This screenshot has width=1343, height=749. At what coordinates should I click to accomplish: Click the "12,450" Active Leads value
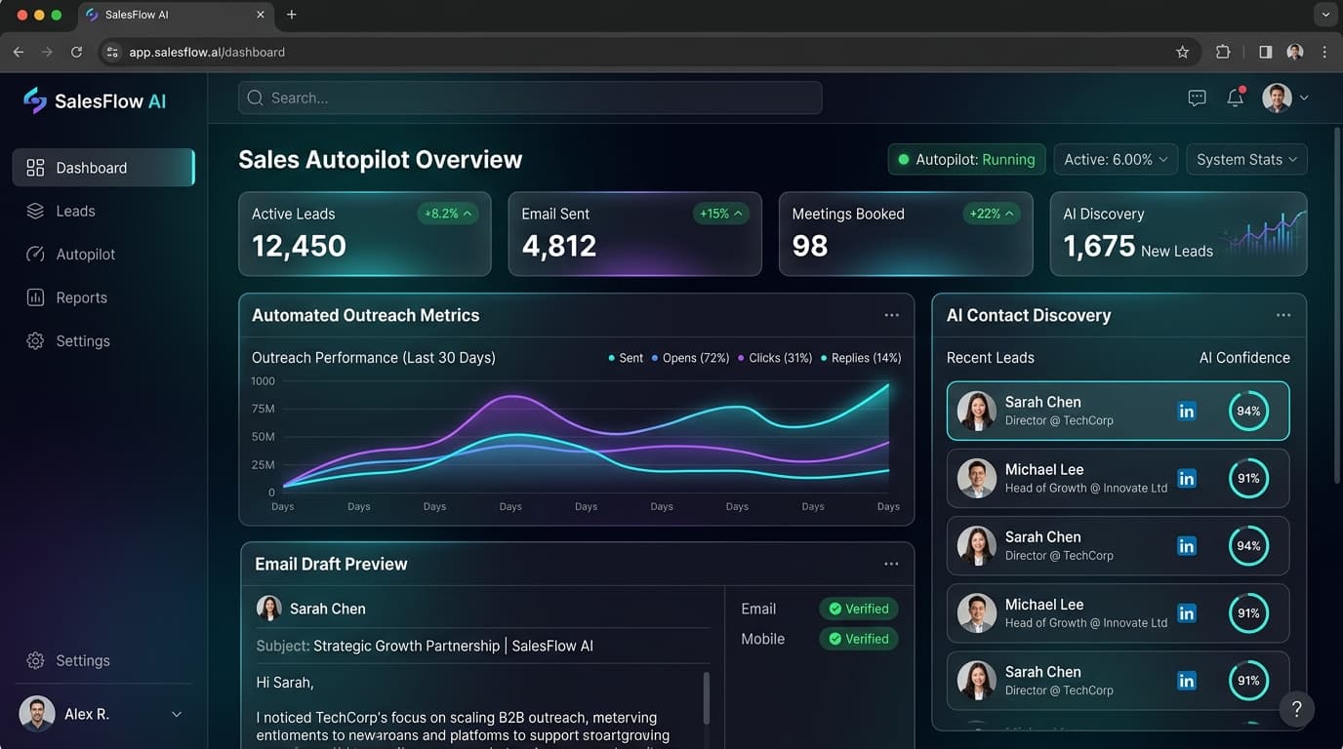pyautogui.click(x=299, y=246)
